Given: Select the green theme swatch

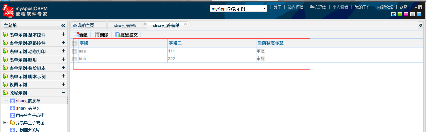Looking at the screenshot, I should point(400,14).
